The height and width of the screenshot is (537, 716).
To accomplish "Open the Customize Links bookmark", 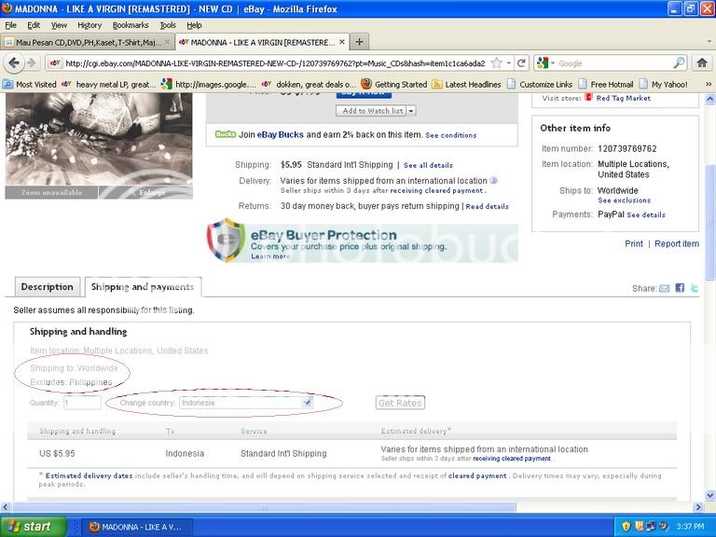I will tap(540, 84).
